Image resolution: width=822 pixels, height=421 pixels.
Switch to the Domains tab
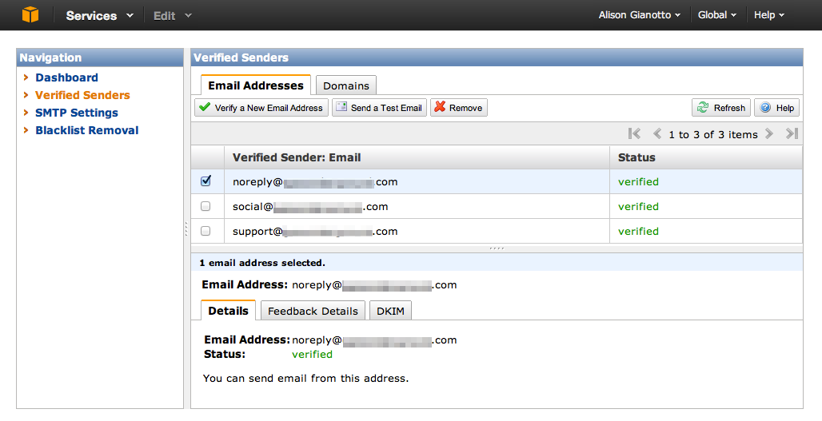click(346, 85)
